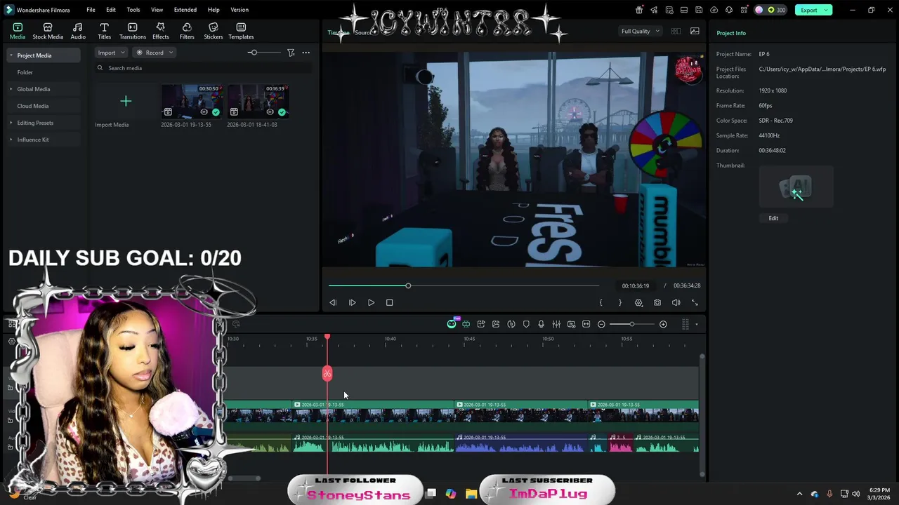Open the Tools menu

133,10
